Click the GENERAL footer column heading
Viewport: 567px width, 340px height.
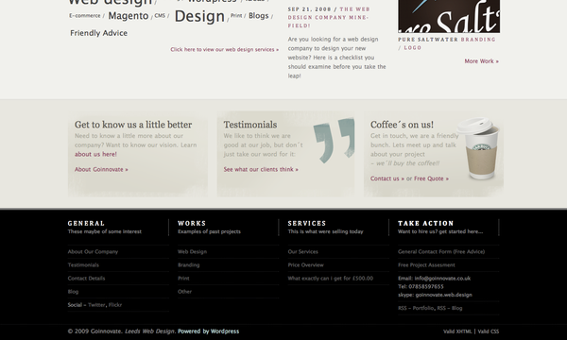(x=86, y=224)
